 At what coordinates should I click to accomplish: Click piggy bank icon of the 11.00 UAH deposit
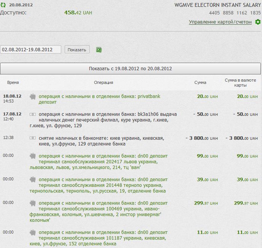point(33,232)
